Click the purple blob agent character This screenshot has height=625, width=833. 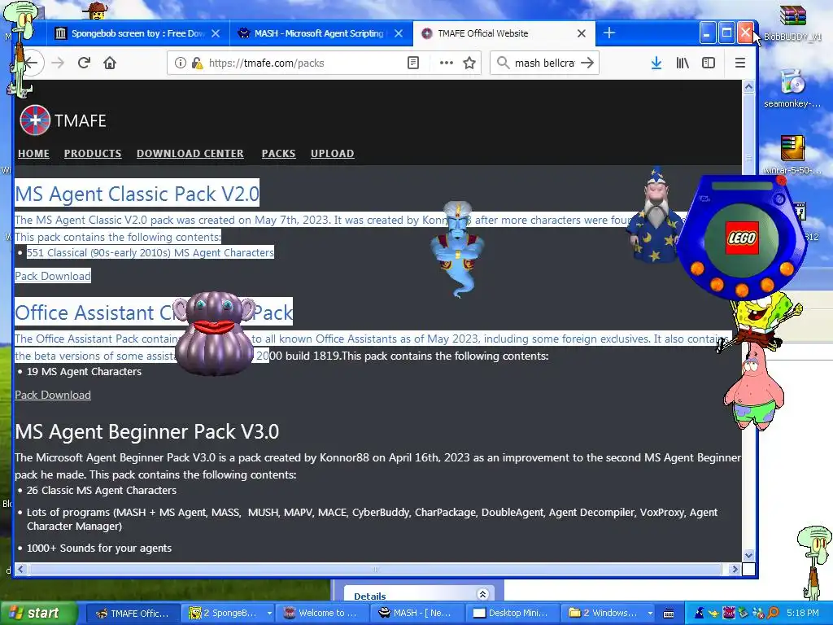tap(214, 333)
